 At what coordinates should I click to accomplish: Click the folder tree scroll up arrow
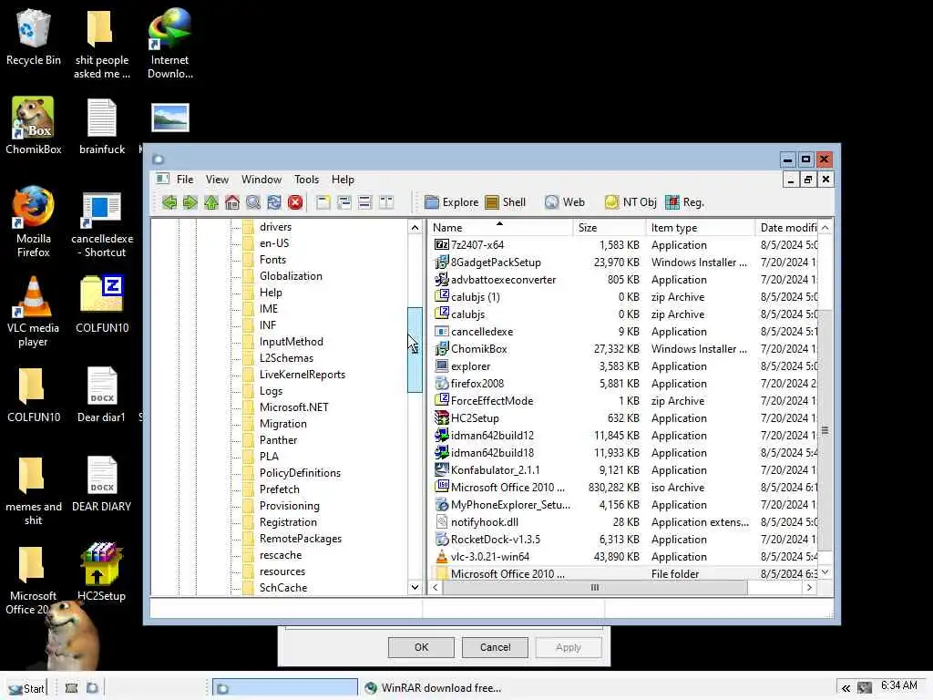pos(415,227)
